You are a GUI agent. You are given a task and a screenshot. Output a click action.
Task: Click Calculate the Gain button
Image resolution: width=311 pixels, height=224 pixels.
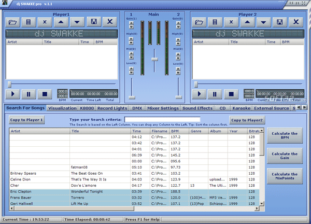point(285,156)
